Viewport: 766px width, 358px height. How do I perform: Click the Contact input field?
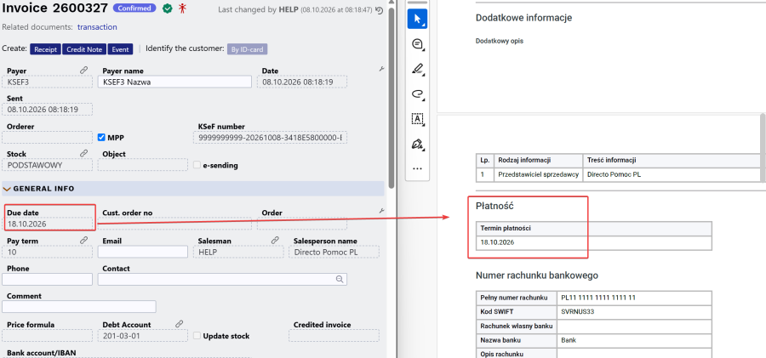click(222, 280)
